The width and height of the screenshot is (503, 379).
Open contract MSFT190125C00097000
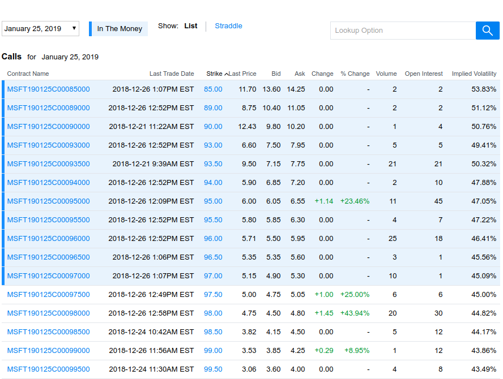pyautogui.click(x=49, y=276)
